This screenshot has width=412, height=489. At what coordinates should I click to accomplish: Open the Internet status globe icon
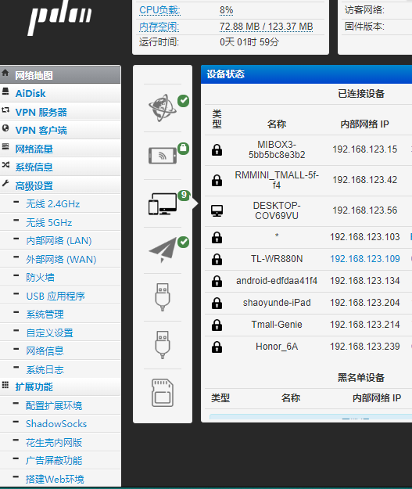pos(163,108)
